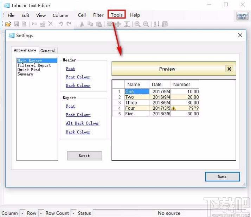Click the A-Z sort icon

[156, 24]
